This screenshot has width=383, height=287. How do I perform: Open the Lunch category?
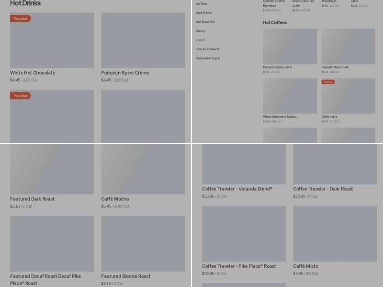pyautogui.click(x=200, y=40)
